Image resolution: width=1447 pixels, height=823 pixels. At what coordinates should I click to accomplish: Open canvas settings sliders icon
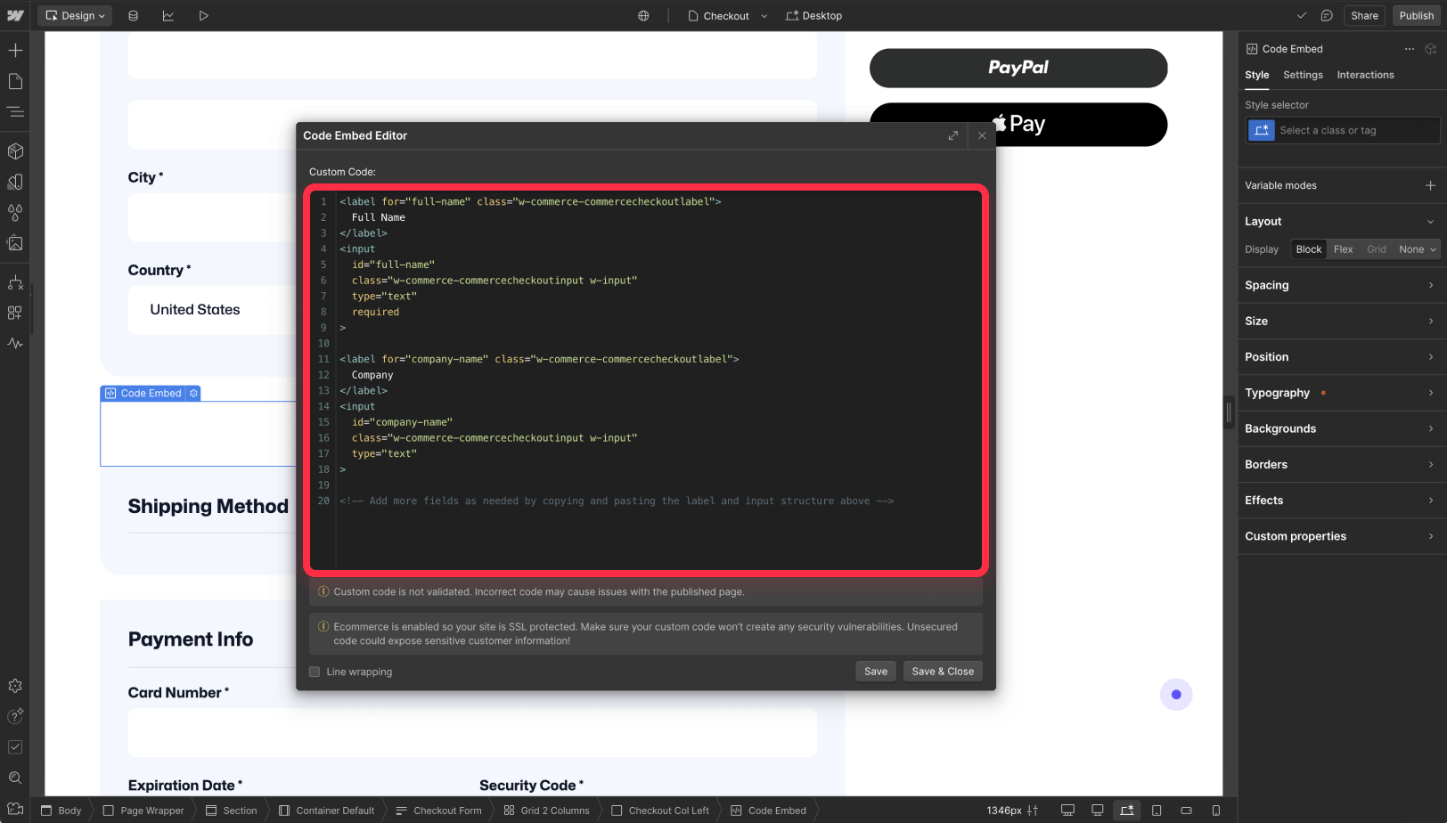coord(1033,811)
